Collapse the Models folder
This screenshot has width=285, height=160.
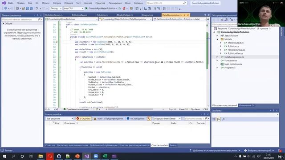[x=217, y=39]
